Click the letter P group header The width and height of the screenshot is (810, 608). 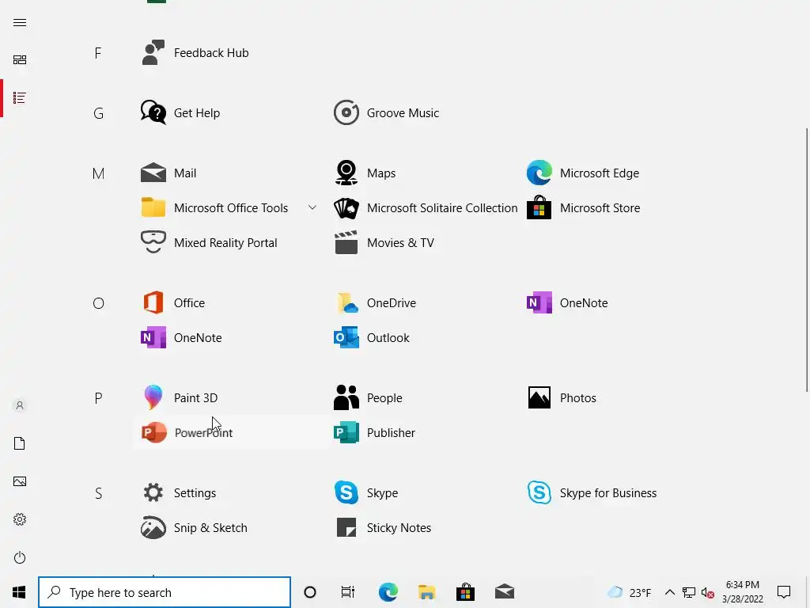click(98, 399)
